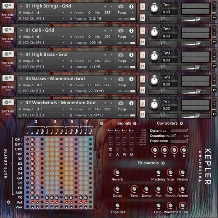This screenshot has height=218, width=218.
Task: Expand 01 High Strings instrument name menu
Action: (21, 7)
